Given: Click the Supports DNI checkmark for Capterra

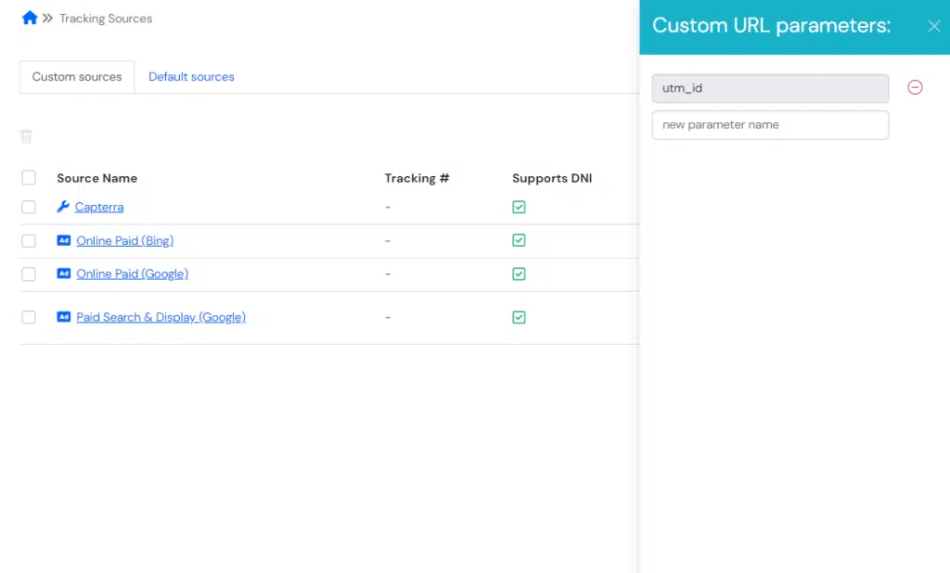Looking at the screenshot, I should tap(519, 207).
